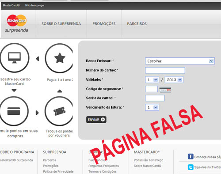Open Termos e Condições link
Screen dimensions: 221x174
click(x=103, y=171)
